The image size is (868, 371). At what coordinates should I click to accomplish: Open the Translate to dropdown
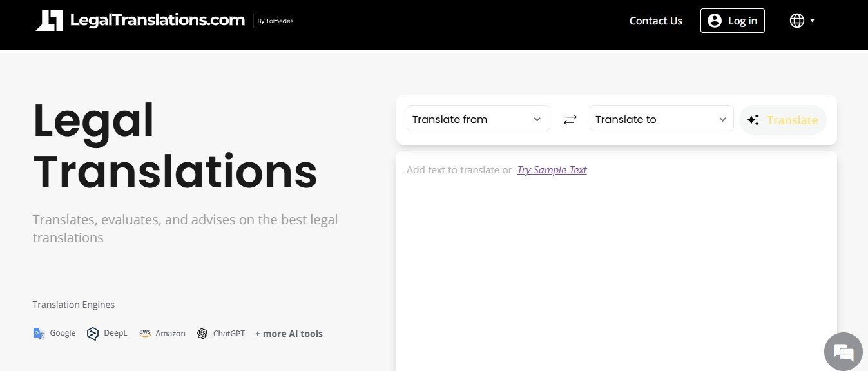(x=661, y=119)
